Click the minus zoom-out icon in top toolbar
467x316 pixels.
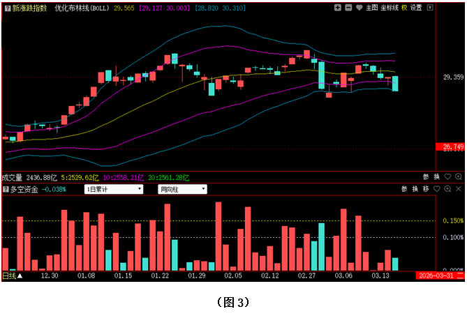pos(348,8)
